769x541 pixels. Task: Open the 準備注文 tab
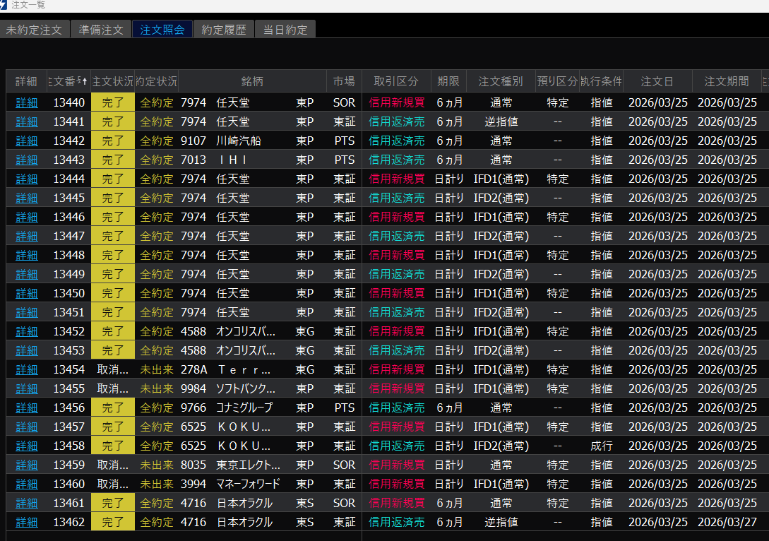[101, 30]
